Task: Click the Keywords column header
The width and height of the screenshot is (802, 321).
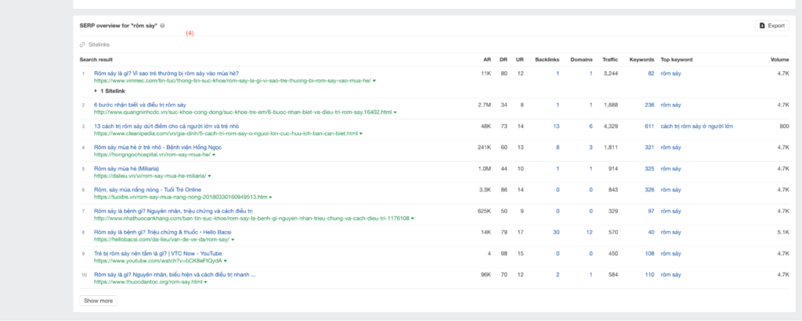Action: point(642,59)
